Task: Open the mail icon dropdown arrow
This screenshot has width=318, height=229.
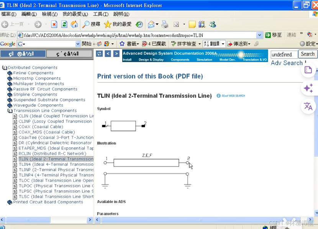Action: point(157,25)
